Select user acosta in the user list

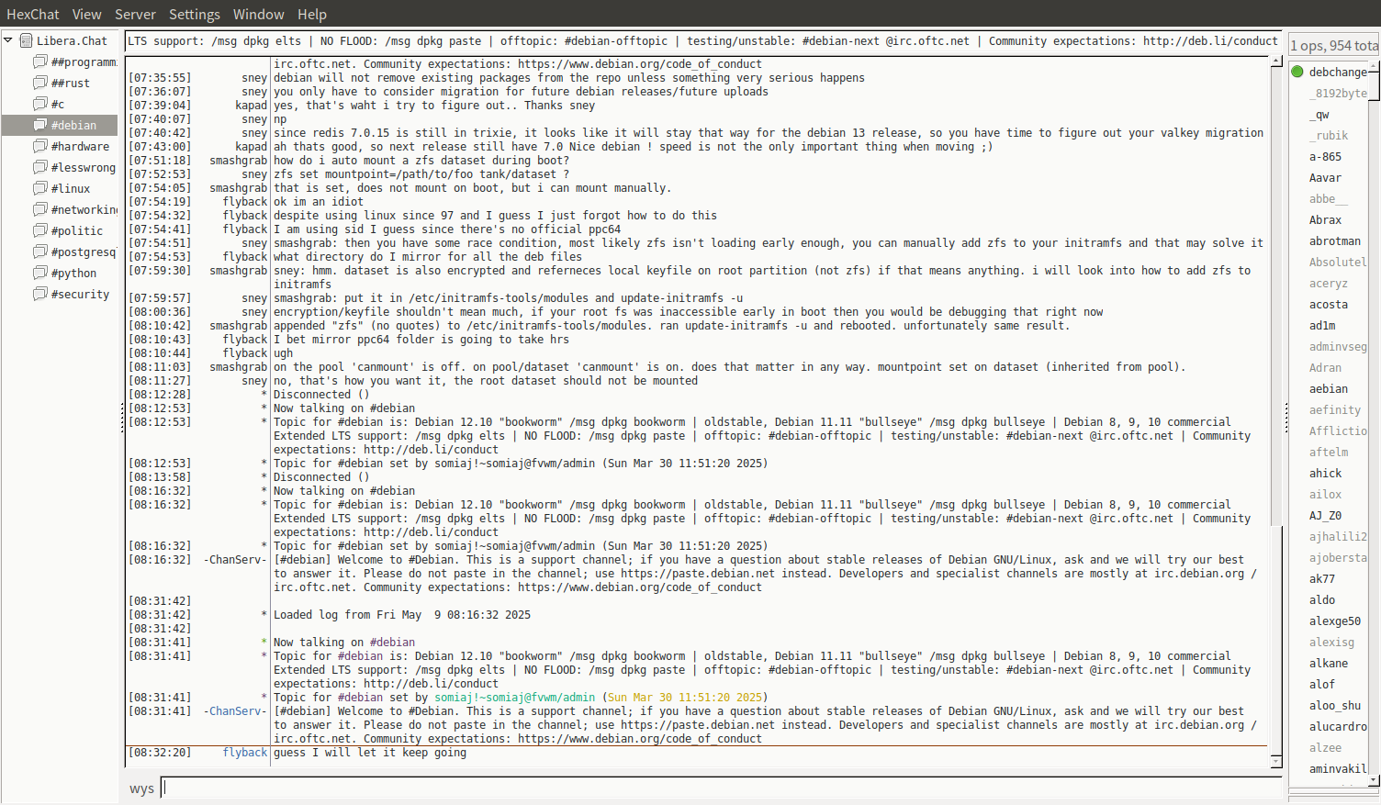coord(1329,304)
